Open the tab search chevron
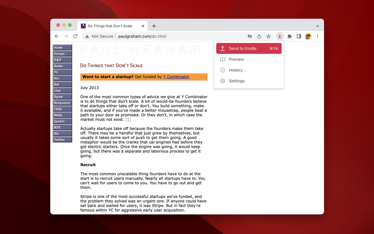 click(318, 26)
